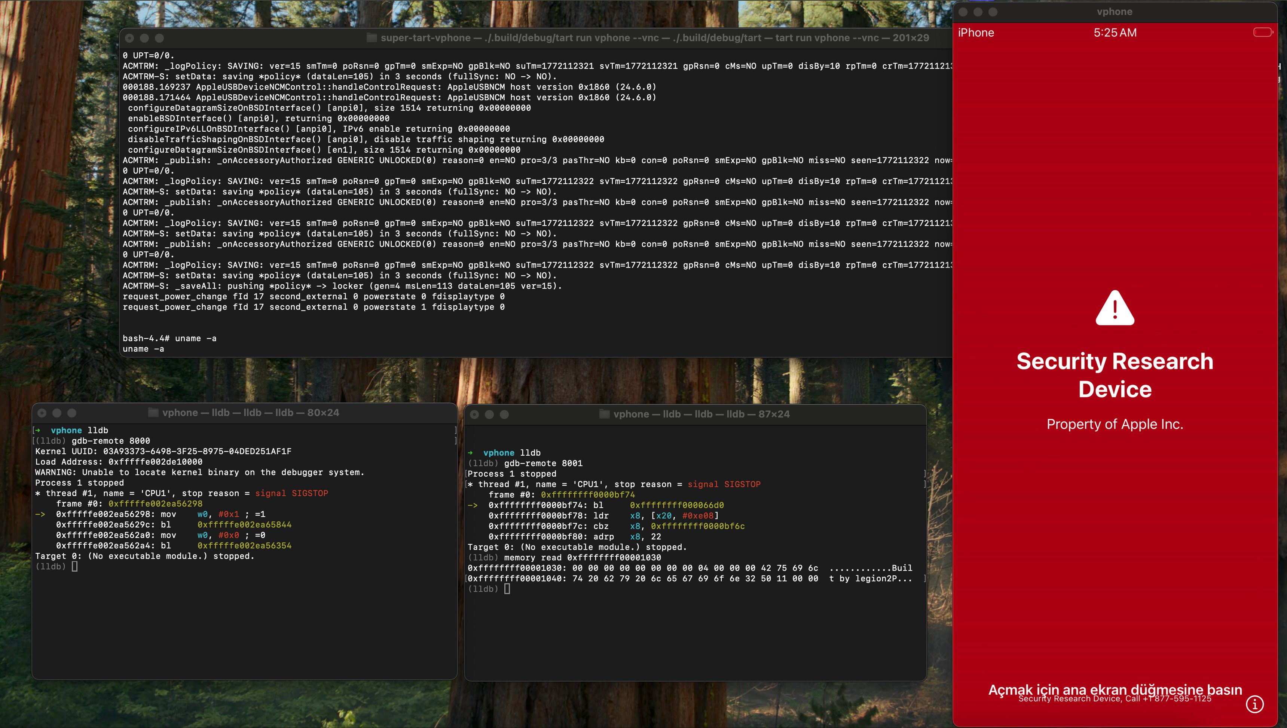This screenshot has height=728, width=1287.
Task: Focus the lldb prompt in the gdb-remote 8000 terminal
Action: (x=74, y=566)
